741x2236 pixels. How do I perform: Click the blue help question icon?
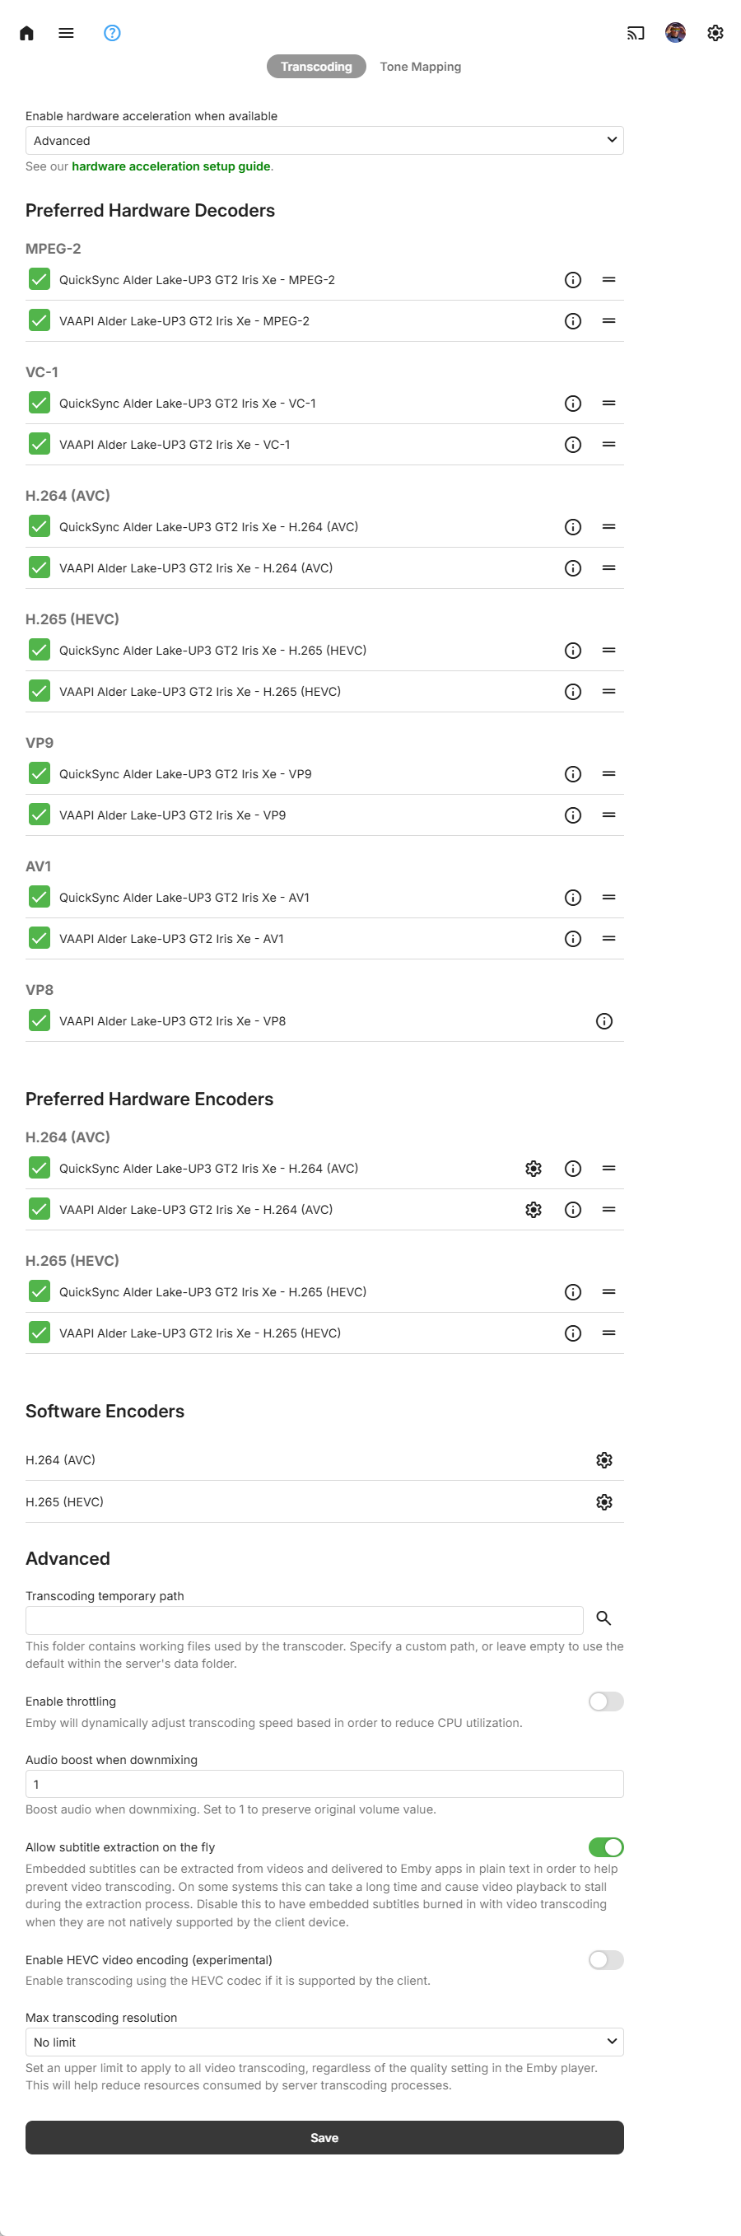(x=112, y=33)
